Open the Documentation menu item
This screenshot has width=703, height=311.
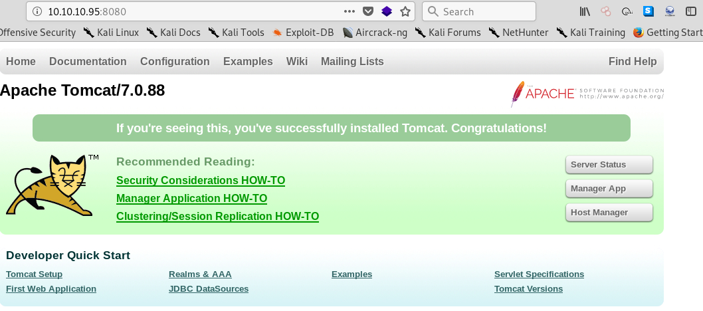click(x=88, y=61)
